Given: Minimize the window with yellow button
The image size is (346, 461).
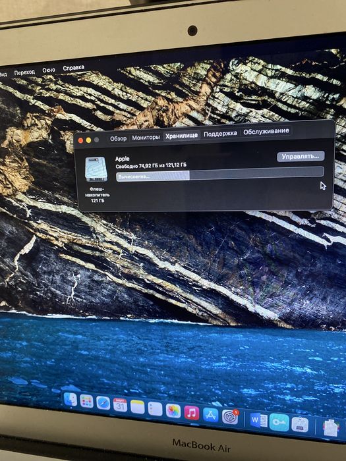Looking at the screenshot, I should pyautogui.click(x=88, y=140).
